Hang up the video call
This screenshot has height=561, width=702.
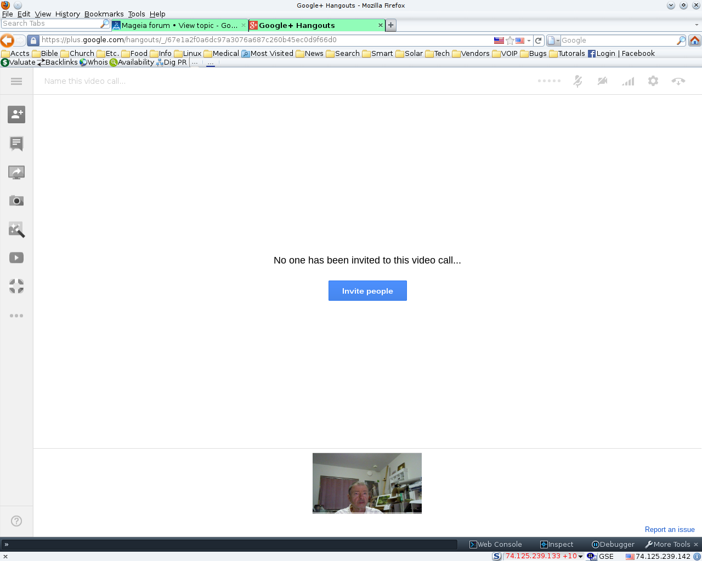pos(678,81)
